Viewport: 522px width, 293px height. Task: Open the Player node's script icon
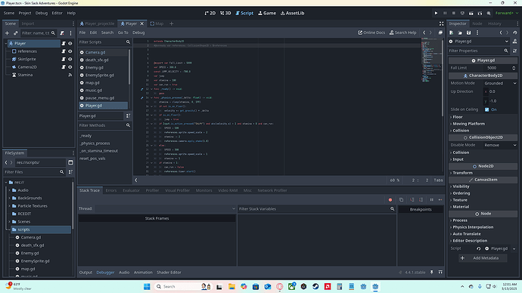click(64, 43)
